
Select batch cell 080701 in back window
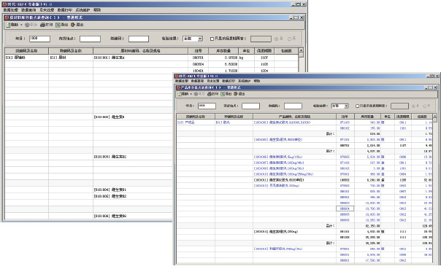click(x=199, y=58)
